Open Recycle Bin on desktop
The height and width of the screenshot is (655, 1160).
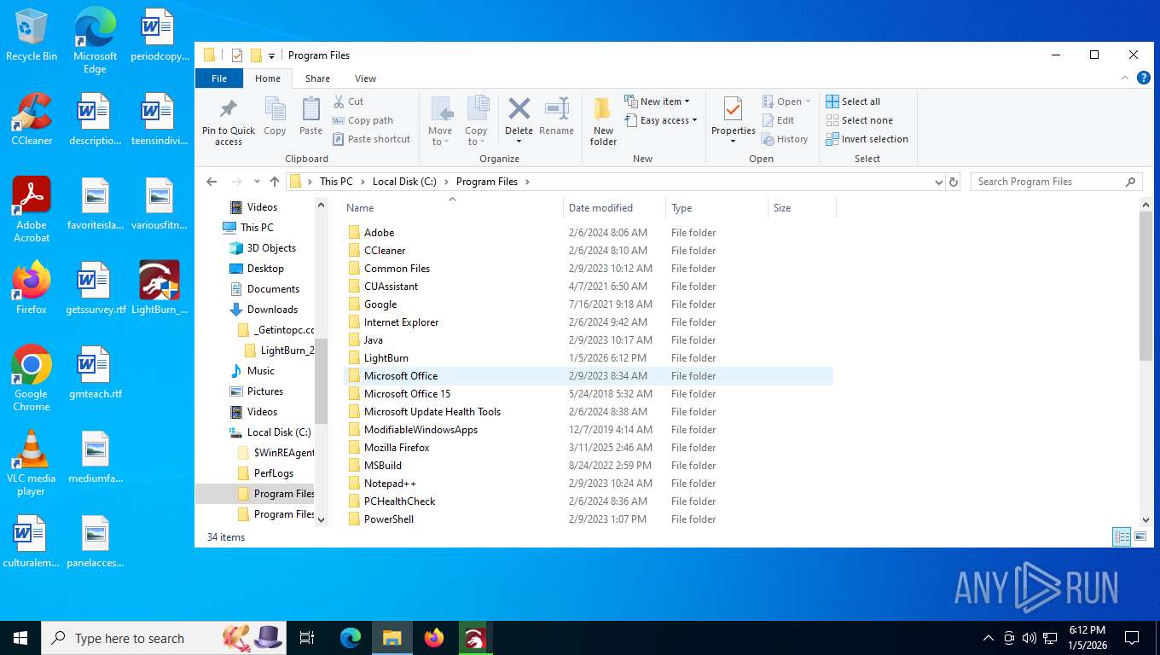(x=32, y=36)
